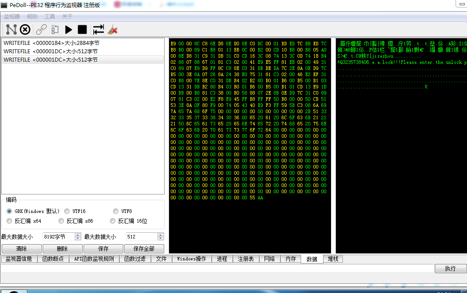Click the 55 AA boot signature bytes
The width and height of the screenshot is (467, 293).
pyautogui.click(x=257, y=198)
